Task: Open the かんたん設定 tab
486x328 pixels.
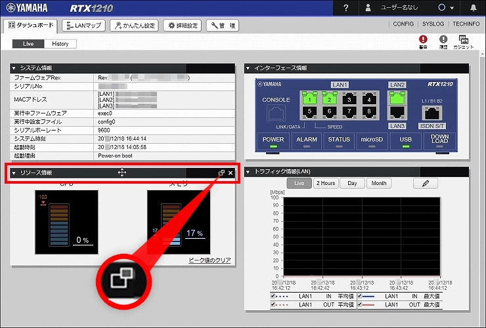Action: 134,26
